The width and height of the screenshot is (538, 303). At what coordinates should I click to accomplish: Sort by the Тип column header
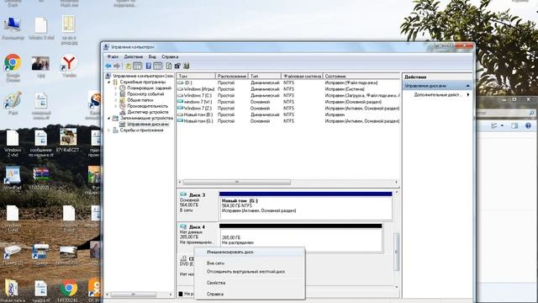[x=265, y=76]
